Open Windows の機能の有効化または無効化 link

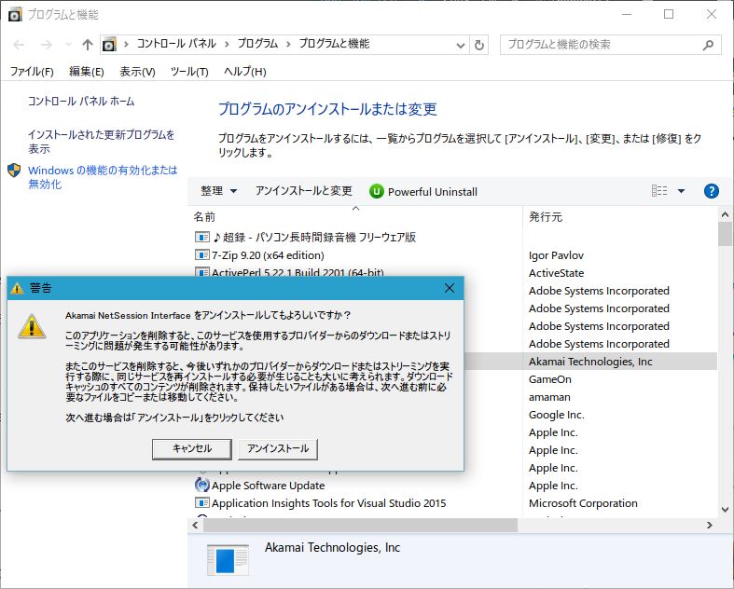pyautogui.click(x=103, y=177)
